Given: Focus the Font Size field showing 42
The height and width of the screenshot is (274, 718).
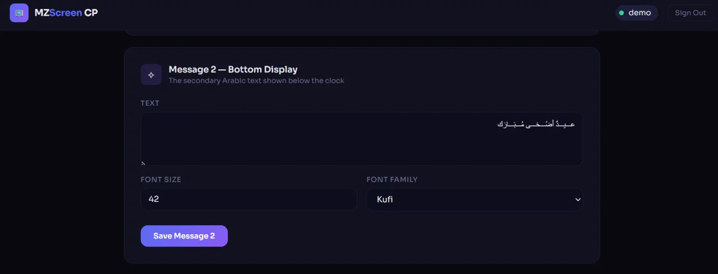Looking at the screenshot, I should click(248, 199).
